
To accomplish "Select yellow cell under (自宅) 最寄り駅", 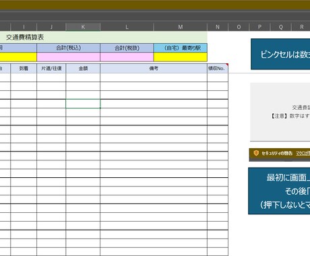I will [181, 57].
